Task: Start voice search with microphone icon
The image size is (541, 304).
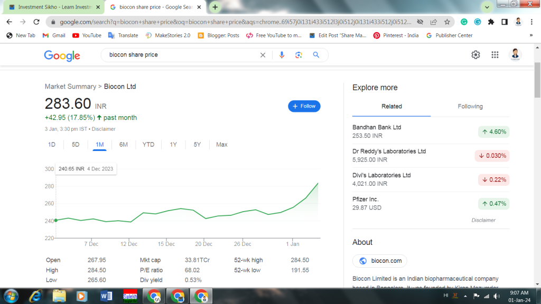Action: [x=282, y=55]
